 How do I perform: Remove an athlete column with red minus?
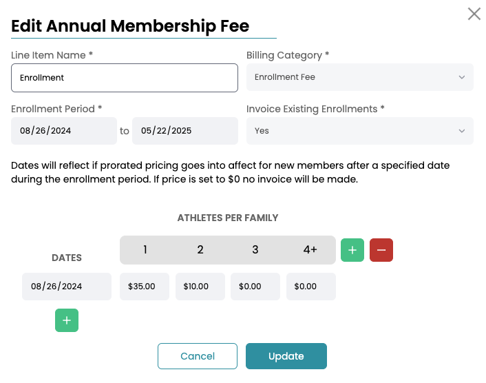[381, 250]
